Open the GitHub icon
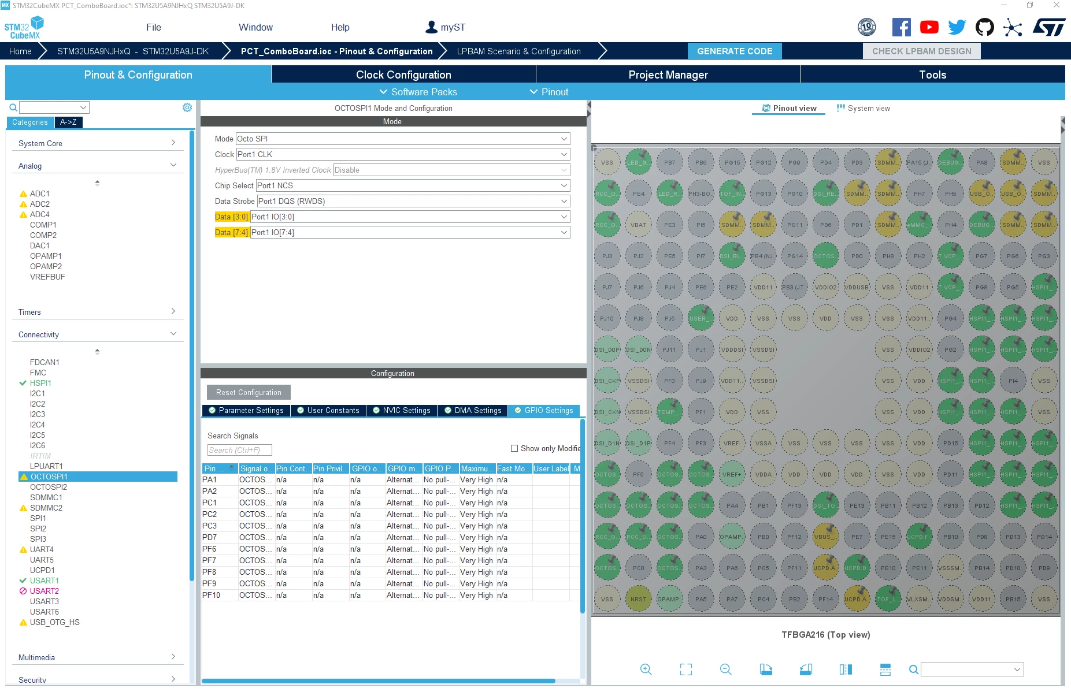Image resolution: width=1071 pixels, height=692 pixels. [984, 27]
